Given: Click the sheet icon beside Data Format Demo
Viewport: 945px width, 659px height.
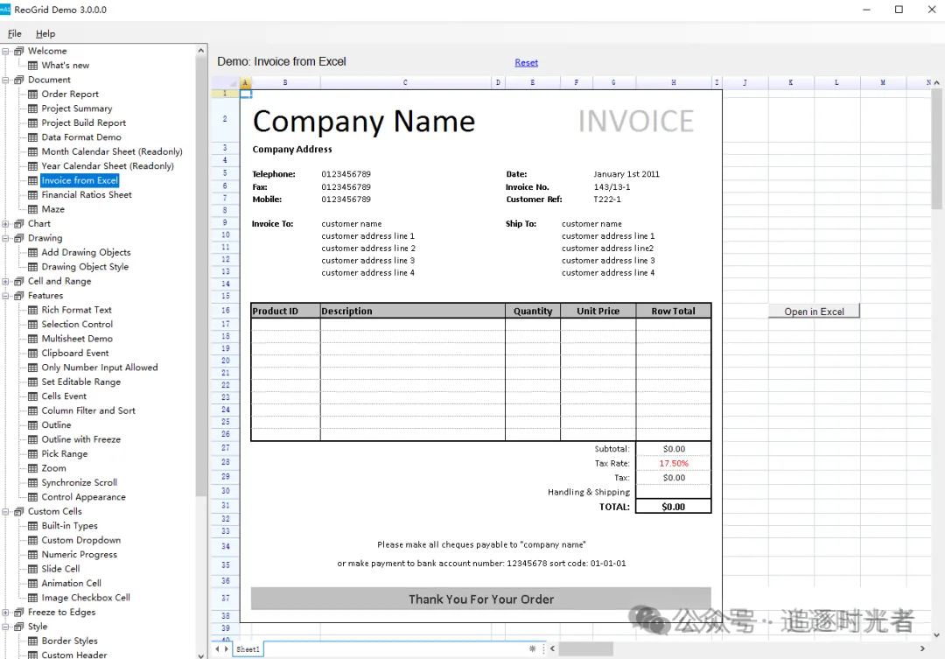Looking at the screenshot, I should [x=33, y=137].
